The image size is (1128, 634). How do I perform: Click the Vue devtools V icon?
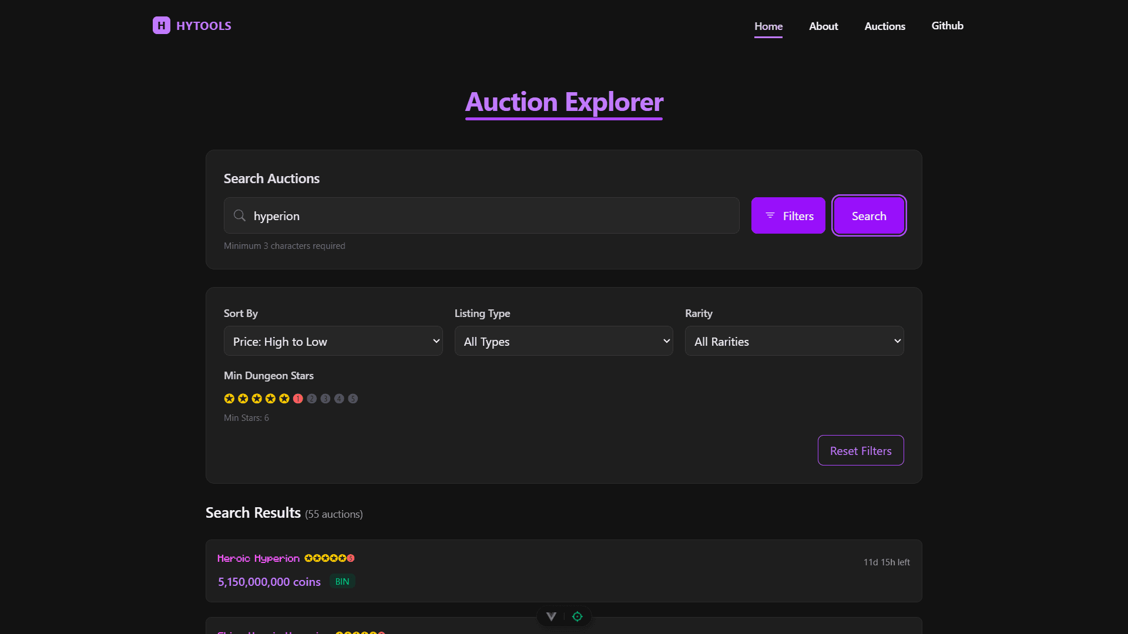click(551, 616)
